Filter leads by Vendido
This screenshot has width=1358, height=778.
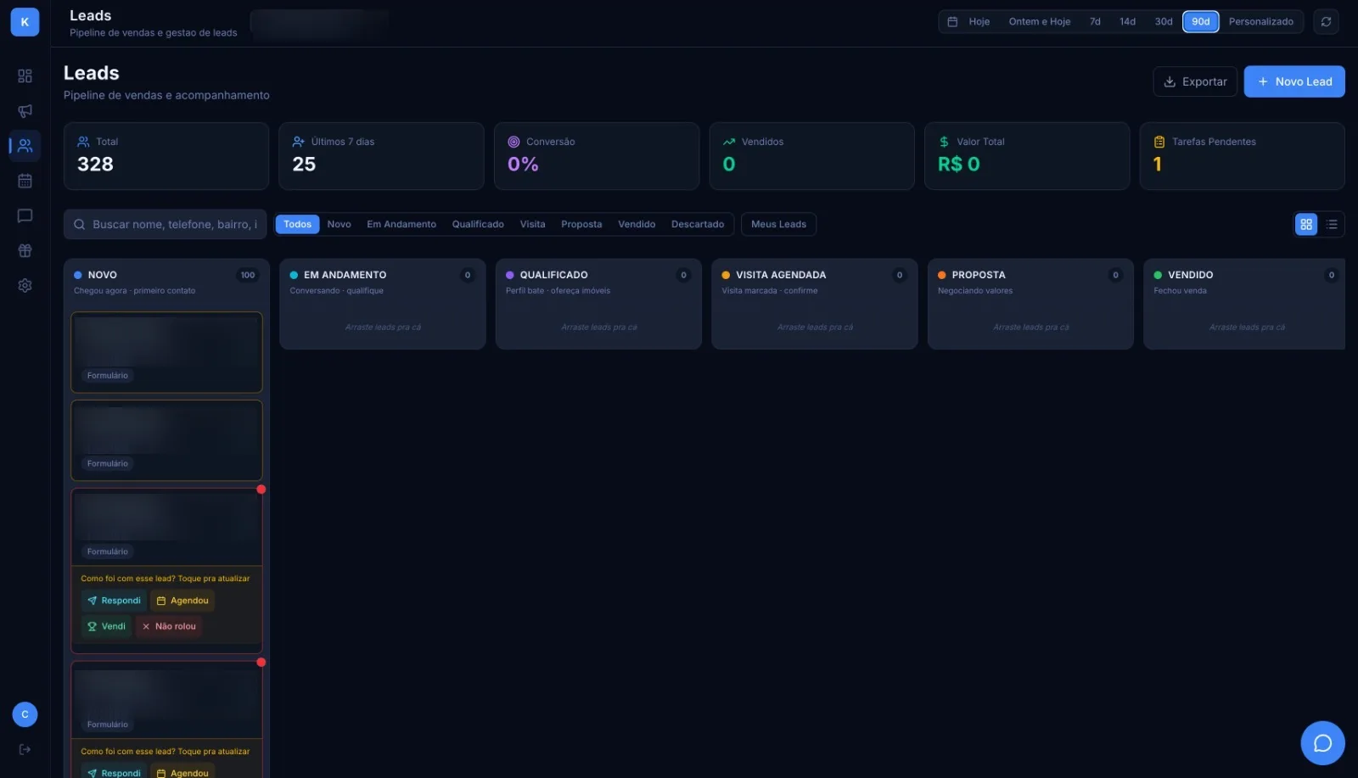tap(637, 224)
